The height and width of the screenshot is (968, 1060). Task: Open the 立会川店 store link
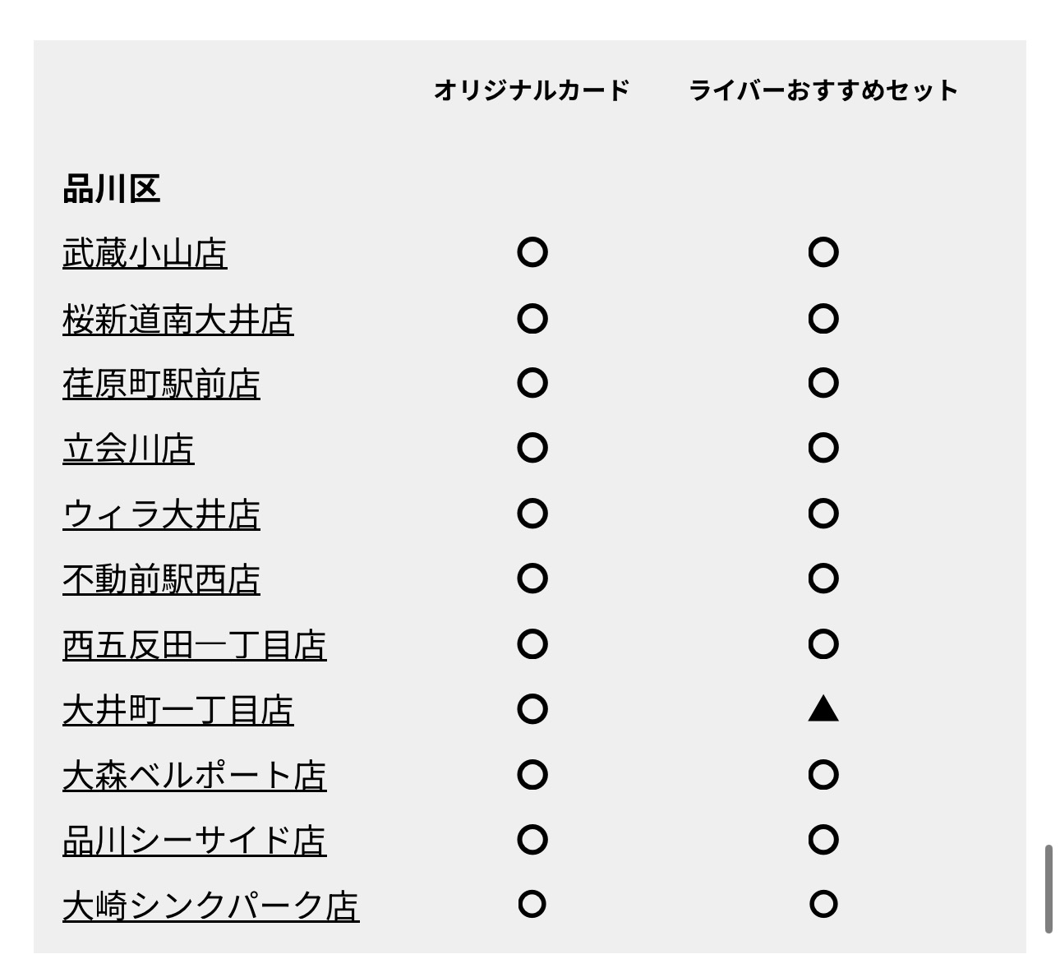[128, 449]
